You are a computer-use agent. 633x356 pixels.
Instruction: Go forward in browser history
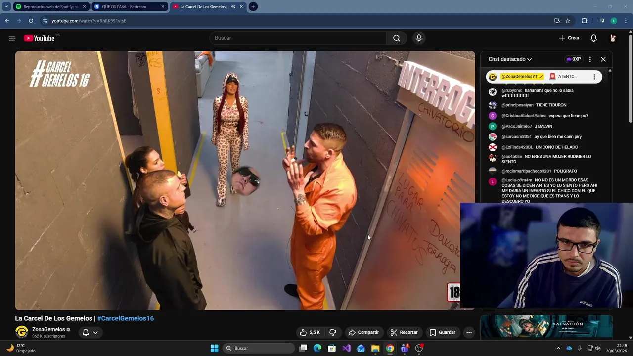[x=19, y=21]
